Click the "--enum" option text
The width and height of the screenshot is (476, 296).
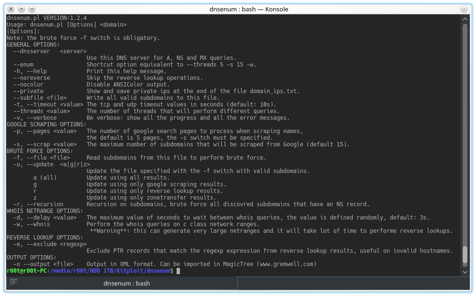23,65
